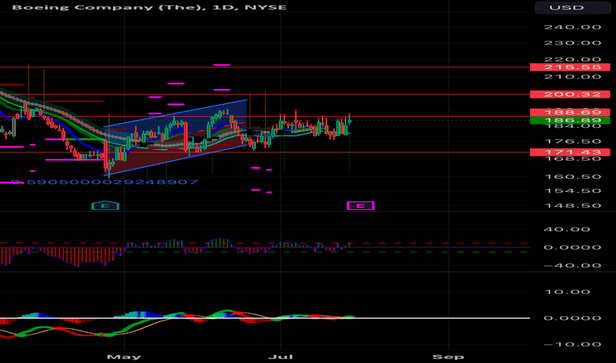616x363 pixels.
Task: Click the 176.50 price axis value
Action: tap(572, 141)
